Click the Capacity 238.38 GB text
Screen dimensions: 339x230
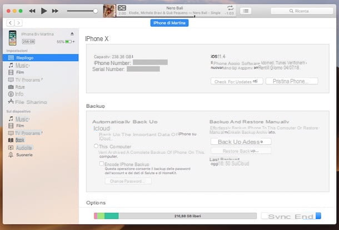113,57
